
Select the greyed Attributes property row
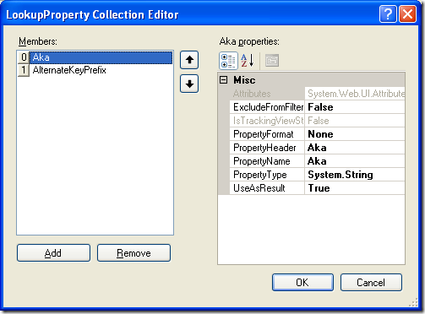[x=318, y=94]
